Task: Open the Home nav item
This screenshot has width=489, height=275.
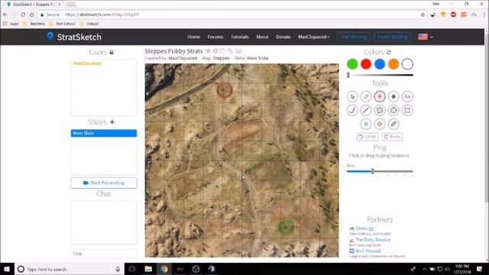Action: tap(193, 37)
